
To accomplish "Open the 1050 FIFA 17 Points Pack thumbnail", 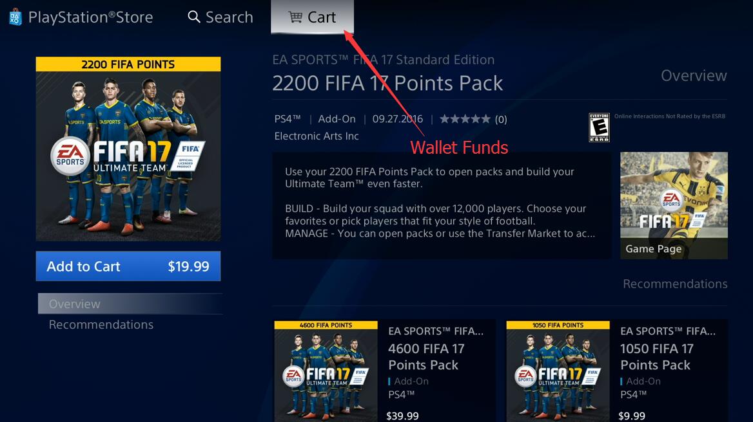I will [558, 371].
